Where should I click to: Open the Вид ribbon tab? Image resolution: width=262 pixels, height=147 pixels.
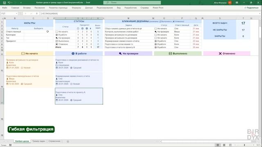[119, 8]
